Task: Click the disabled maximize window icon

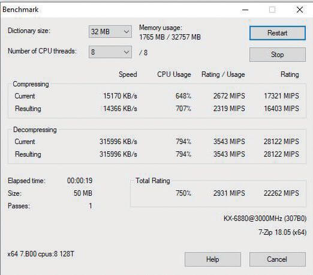Action: click(x=272, y=10)
